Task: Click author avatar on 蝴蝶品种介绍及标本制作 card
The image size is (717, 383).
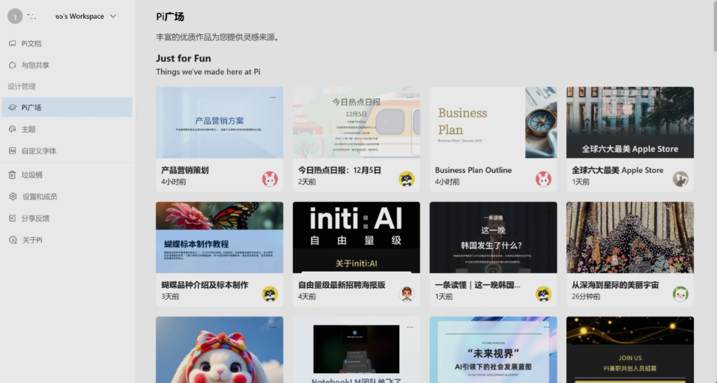Action: click(270, 294)
